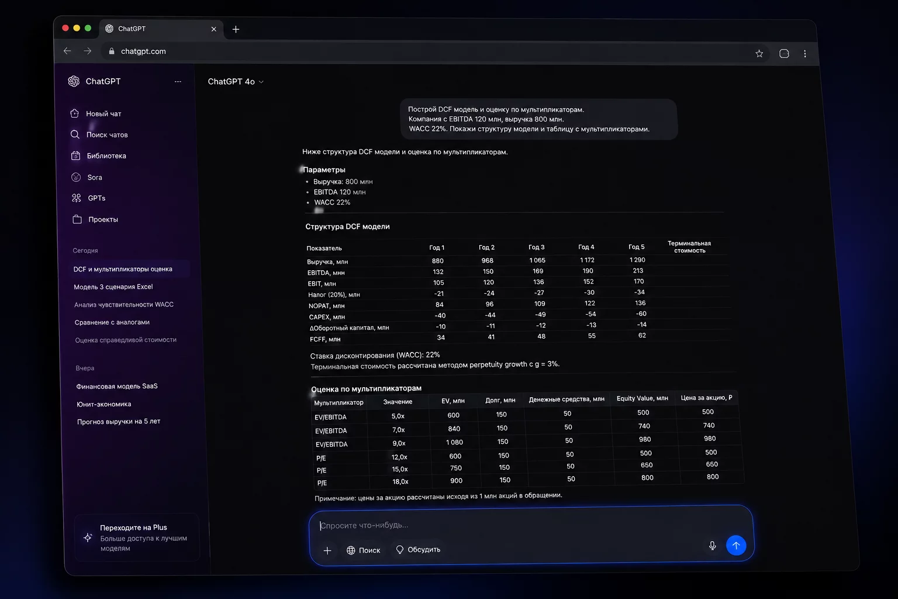Viewport: 898px width, 599px height.
Task: Click the microphone dictation icon
Action: [712, 545]
